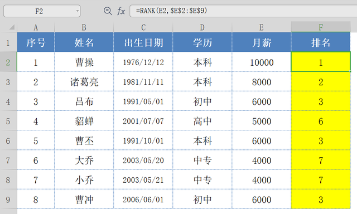
Task: Click the 学历 header cell
Action: [x=202, y=42]
